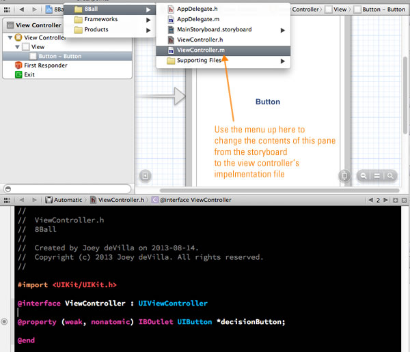The width and height of the screenshot is (410, 352).
Task: Open the Automatic assistant mode dropdown
Action: (x=64, y=200)
